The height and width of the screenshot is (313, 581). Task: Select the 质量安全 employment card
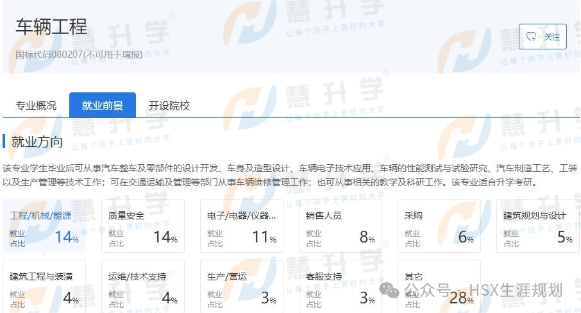[x=143, y=226]
